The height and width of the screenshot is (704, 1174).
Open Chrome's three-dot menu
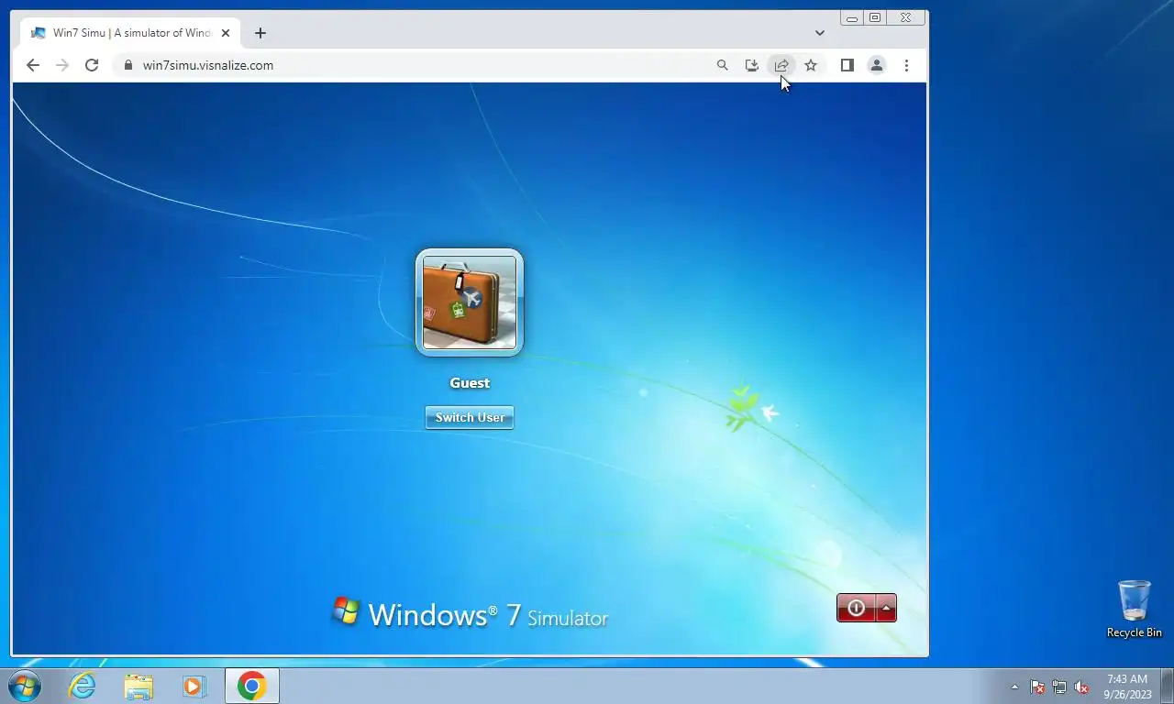point(906,65)
